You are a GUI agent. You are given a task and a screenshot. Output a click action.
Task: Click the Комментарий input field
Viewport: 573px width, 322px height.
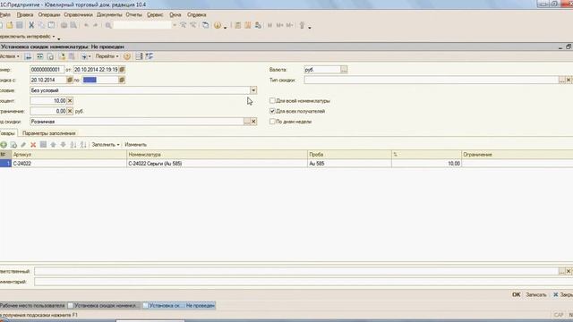coord(303,282)
